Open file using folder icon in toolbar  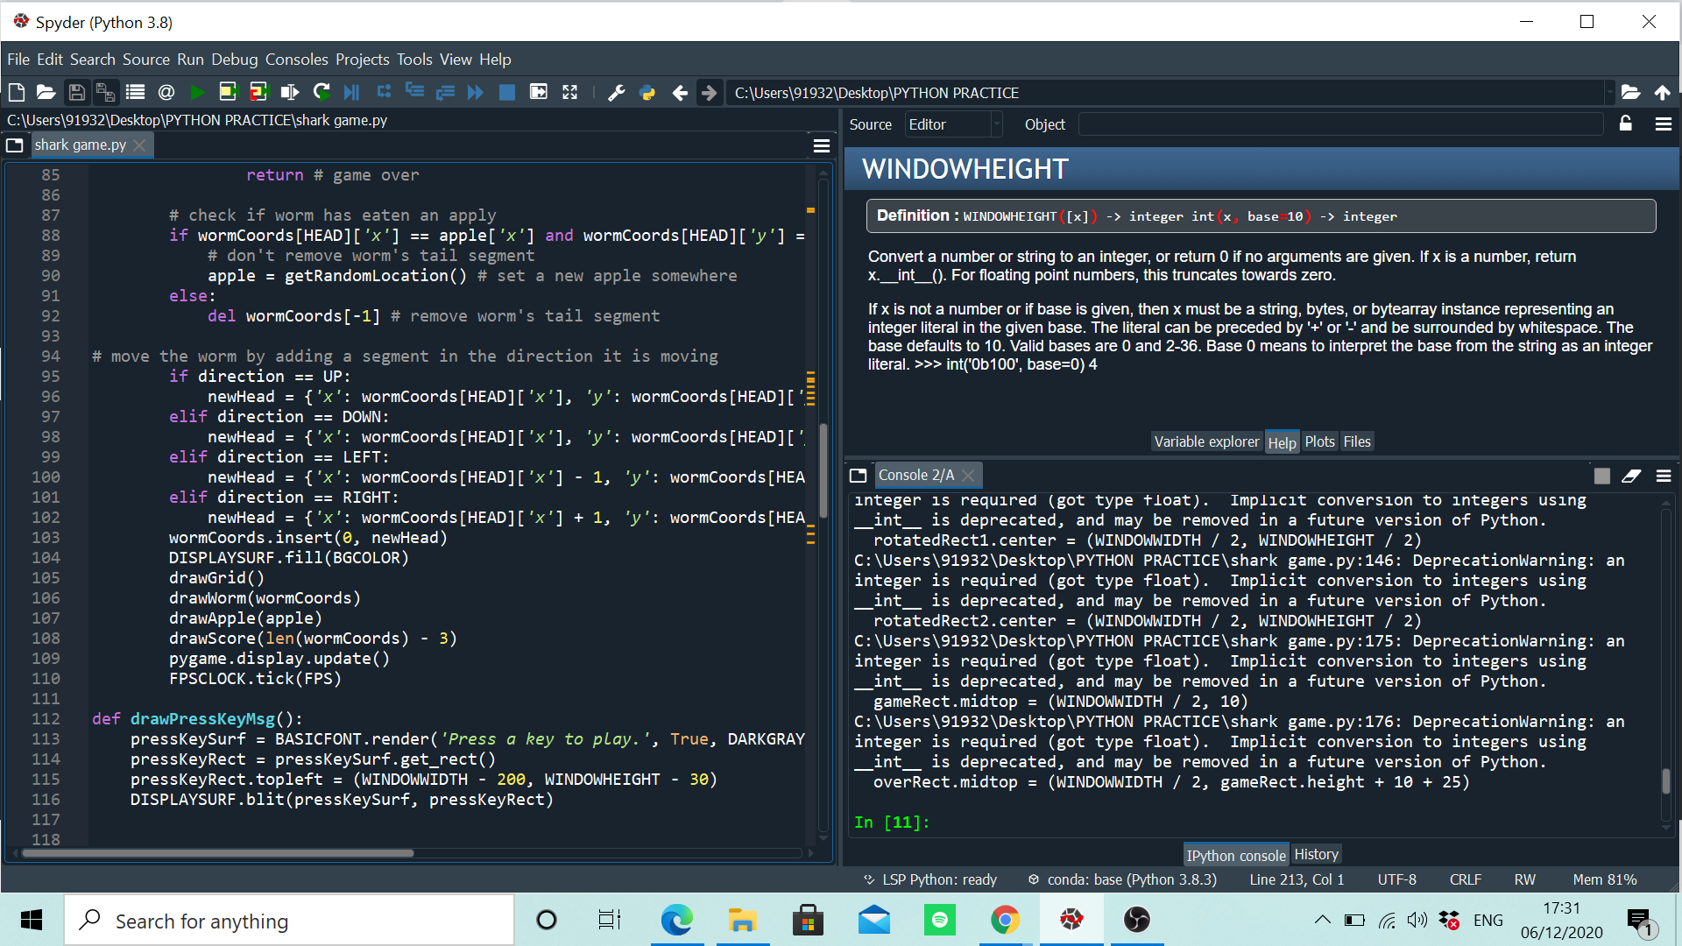46,92
